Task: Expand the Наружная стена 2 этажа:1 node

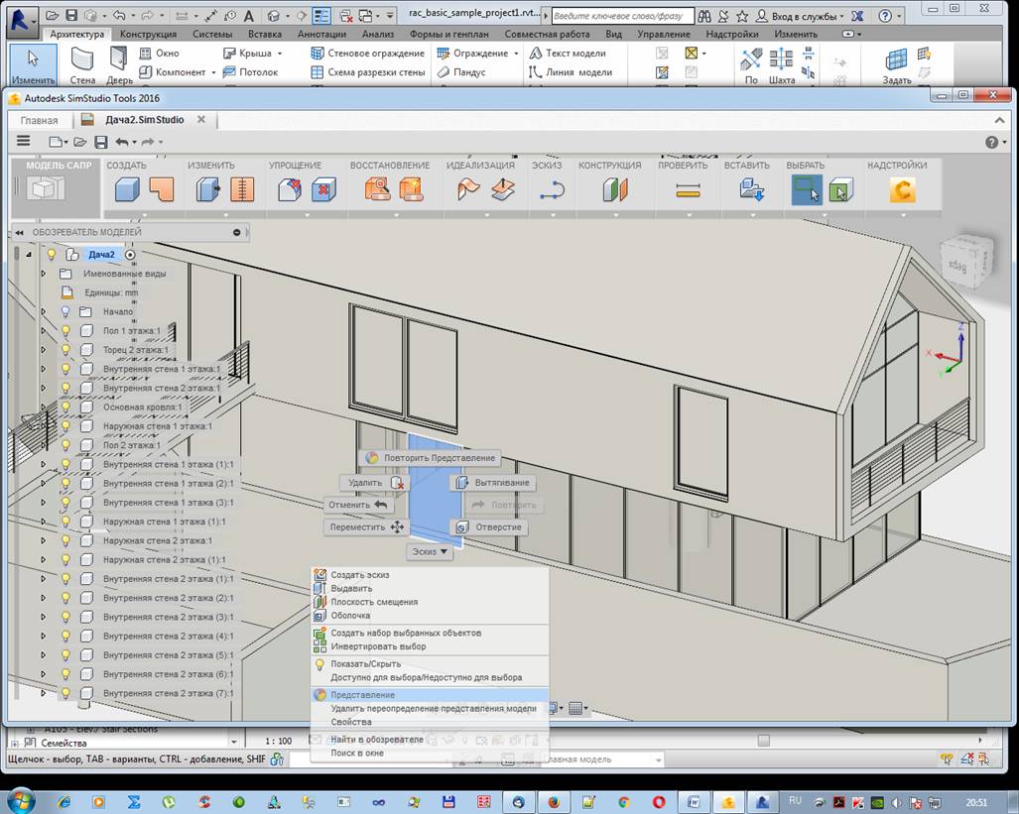Action: click(x=43, y=541)
